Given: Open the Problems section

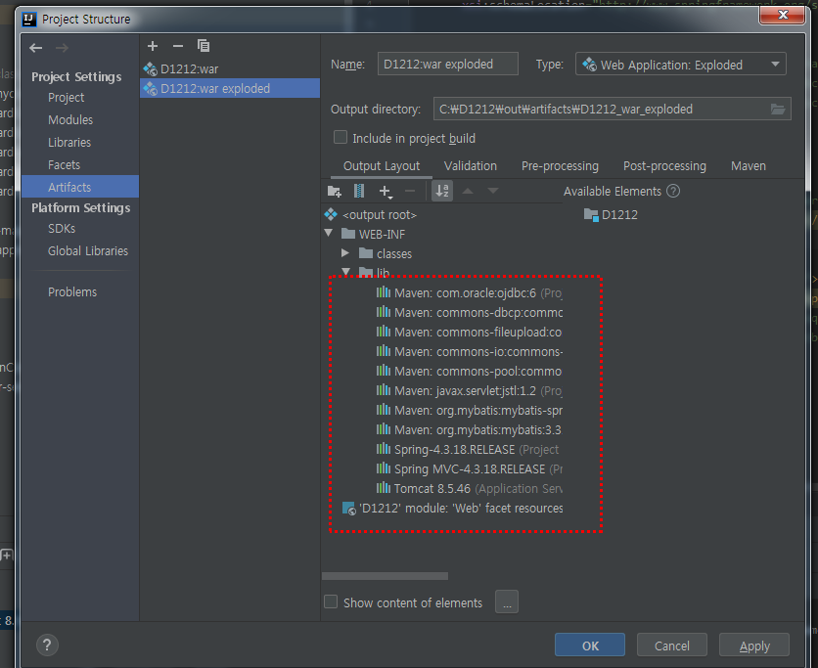Looking at the screenshot, I should 72,292.
